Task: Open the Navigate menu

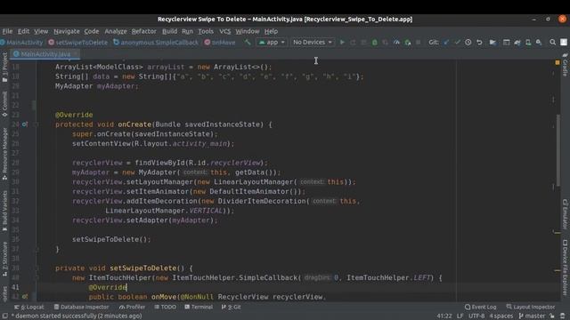Action: 67,31
